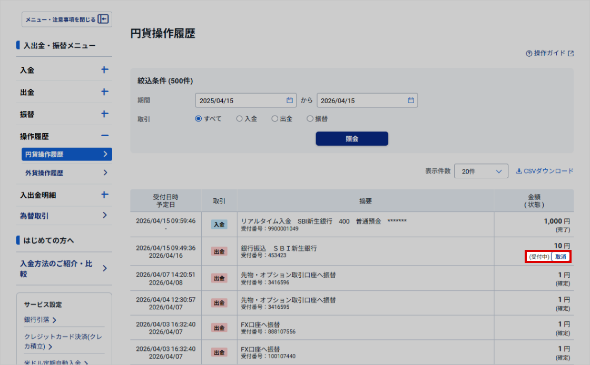590x365 pixels.
Task: Expand 出金 menu with plus icon
Action: click(x=105, y=92)
